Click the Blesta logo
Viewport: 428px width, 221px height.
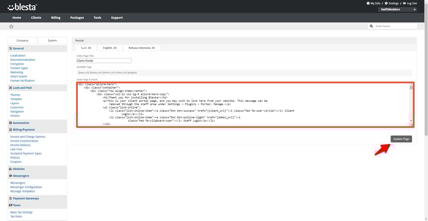click(23, 7)
